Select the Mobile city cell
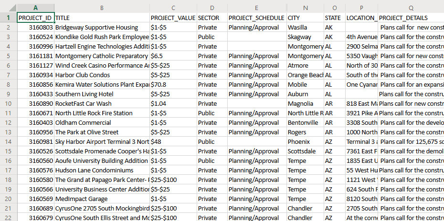Image resolution: width=444 pixels, height=221 pixels. pos(305,84)
